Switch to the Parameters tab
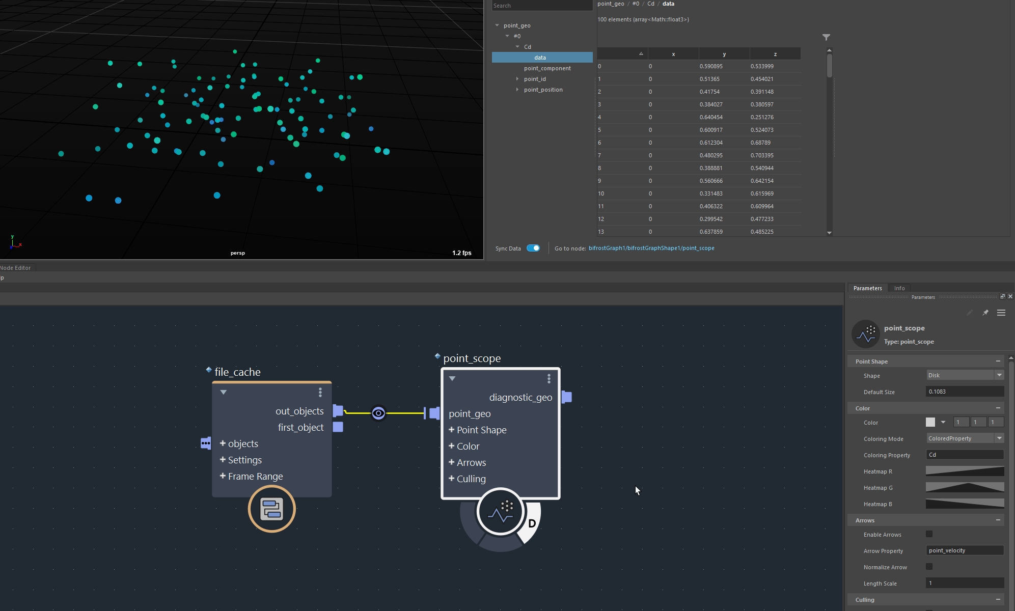This screenshot has height=611, width=1015. pos(867,288)
